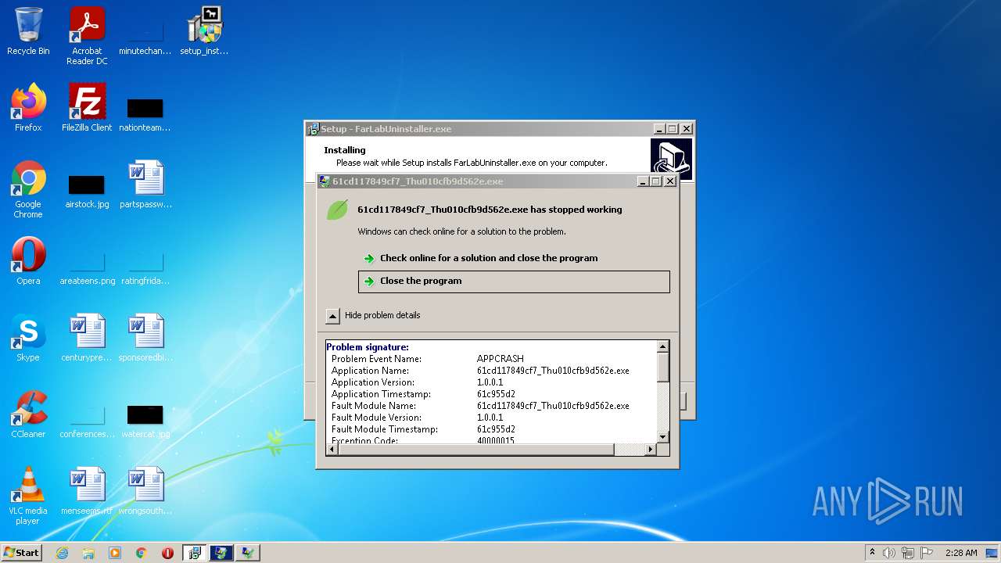Show hidden system tray icons

[872, 553]
